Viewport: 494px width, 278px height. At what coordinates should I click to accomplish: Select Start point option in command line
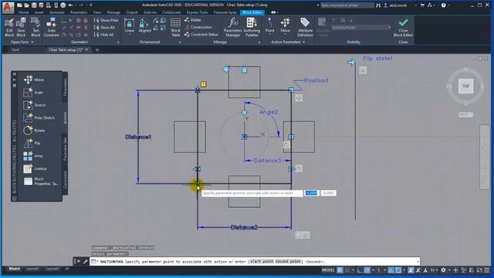click(x=262, y=262)
